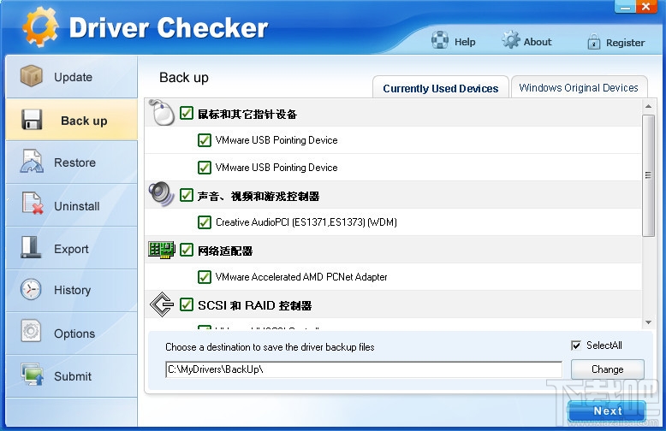The image size is (666, 431).
Task: Click the network adapter card icon
Action: pyautogui.click(x=162, y=250)
